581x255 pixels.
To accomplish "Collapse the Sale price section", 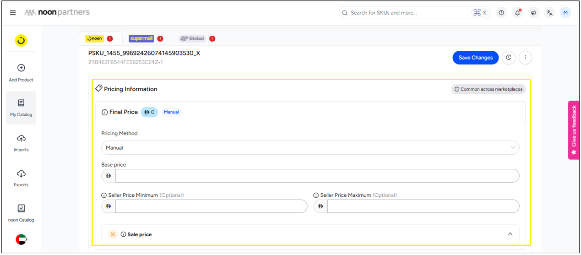I will tap(510, 234).
